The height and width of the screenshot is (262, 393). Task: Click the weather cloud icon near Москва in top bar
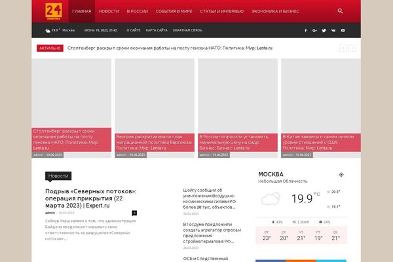[48, 31]
